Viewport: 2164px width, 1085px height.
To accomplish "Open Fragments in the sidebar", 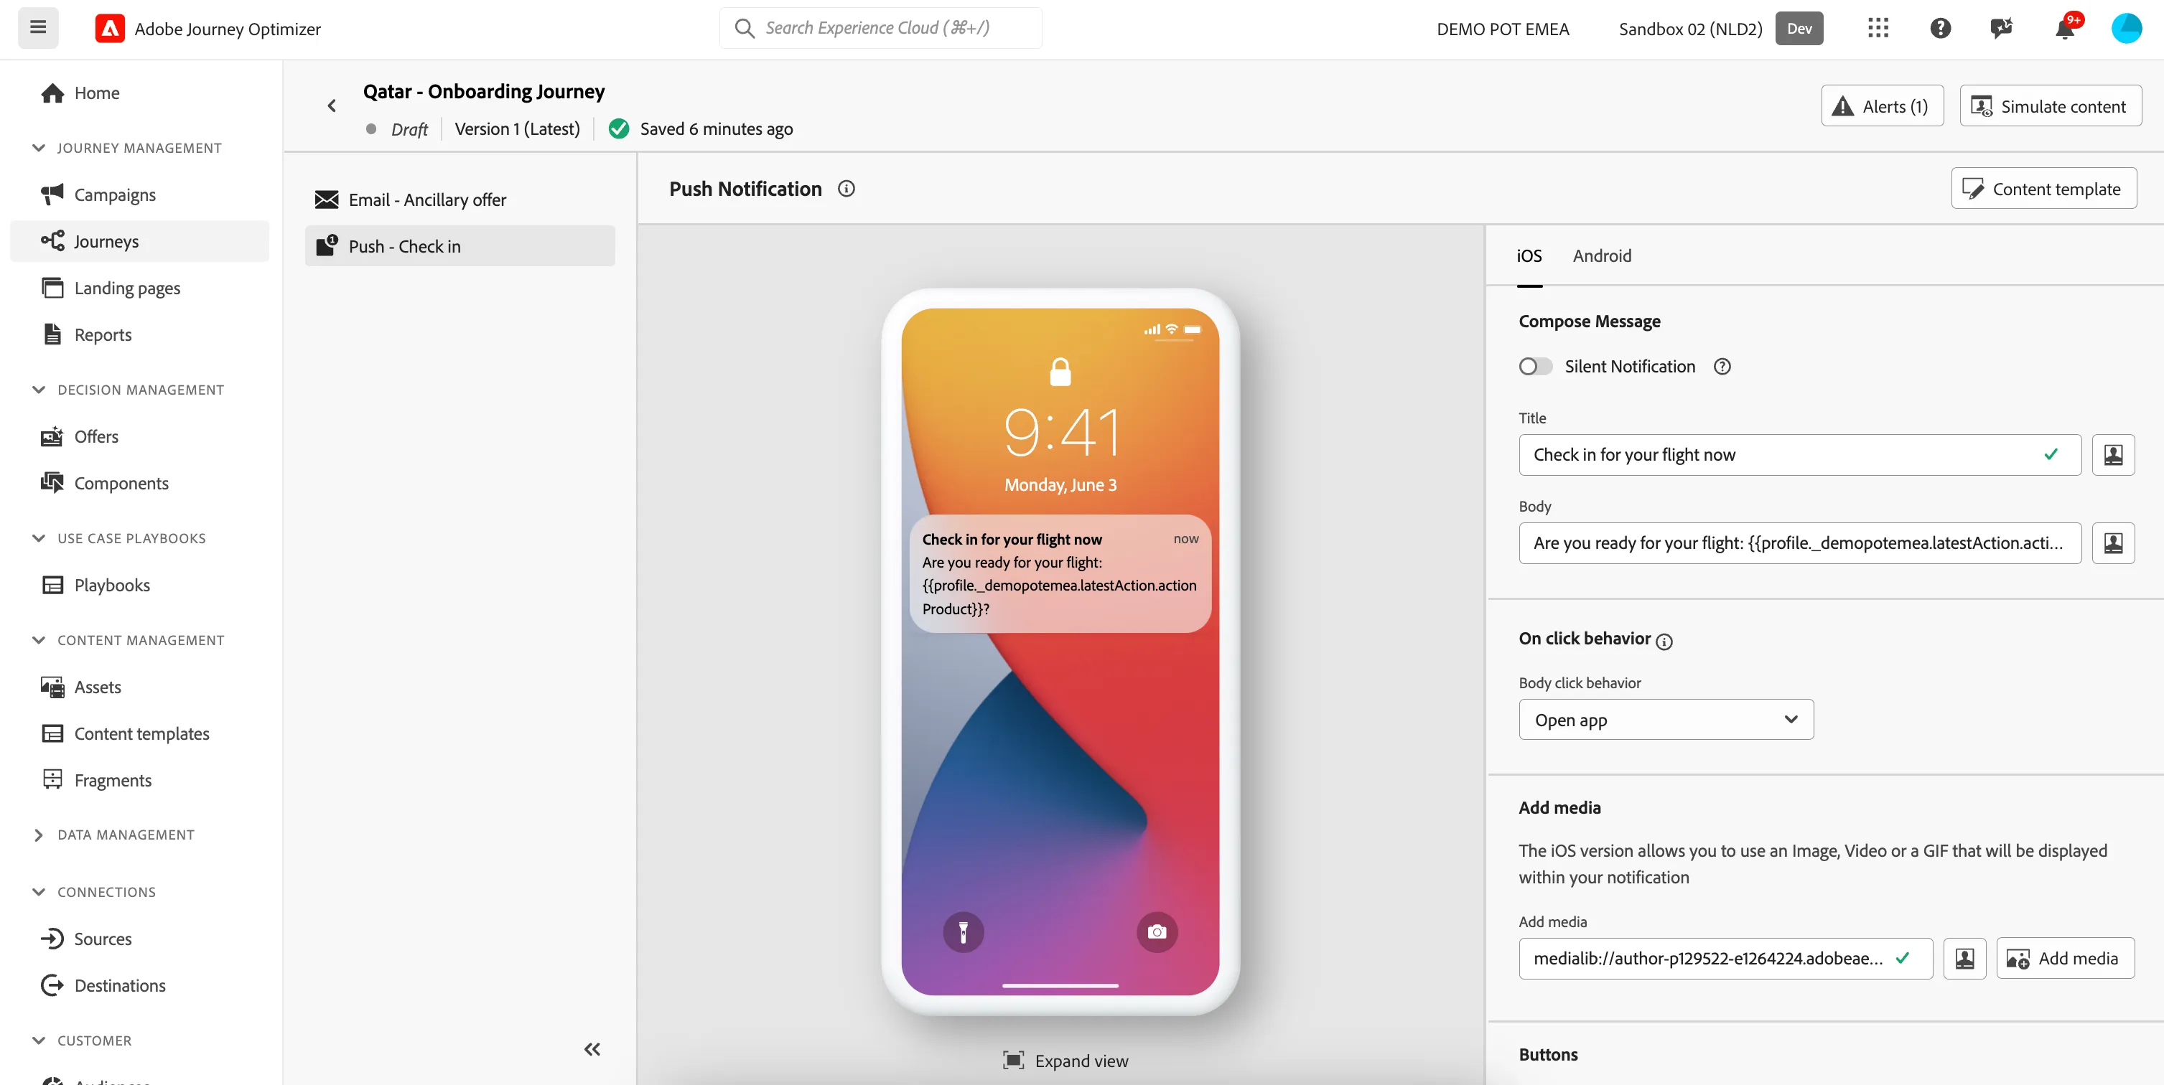I will click(x=139, y=780).
